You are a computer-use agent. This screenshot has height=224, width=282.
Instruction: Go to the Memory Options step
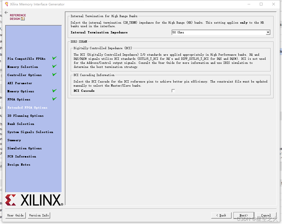coord(21,91)
